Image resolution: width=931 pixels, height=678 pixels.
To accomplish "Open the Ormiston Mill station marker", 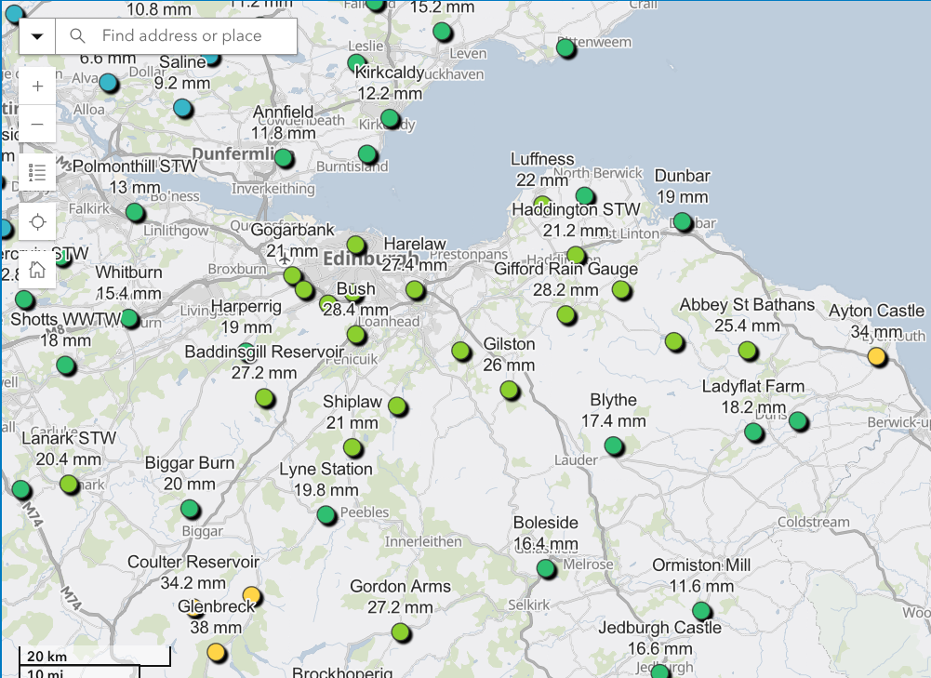I will [x=702, y=610].
